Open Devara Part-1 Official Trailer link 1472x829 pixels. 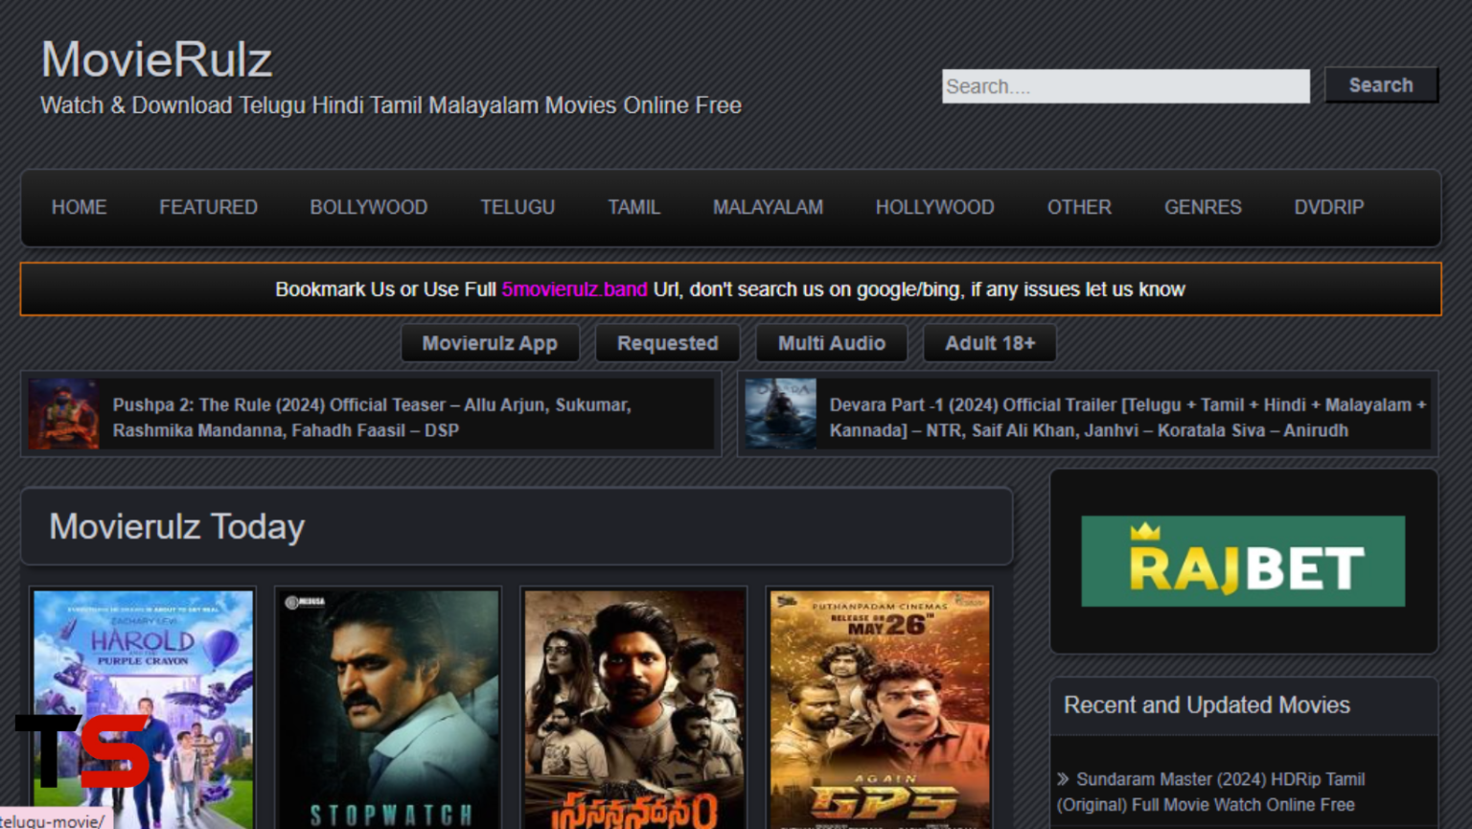coord(1128,417)
